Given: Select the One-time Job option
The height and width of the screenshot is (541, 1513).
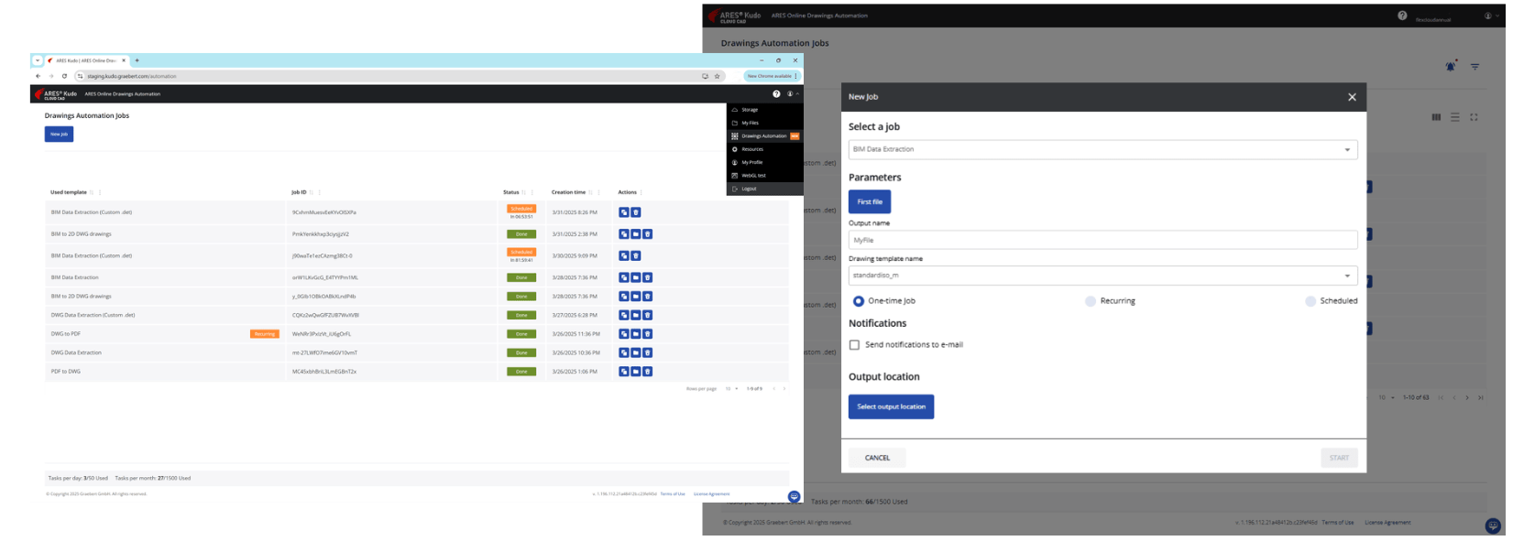Looking at the screenshot, I should tap(859, 300).
